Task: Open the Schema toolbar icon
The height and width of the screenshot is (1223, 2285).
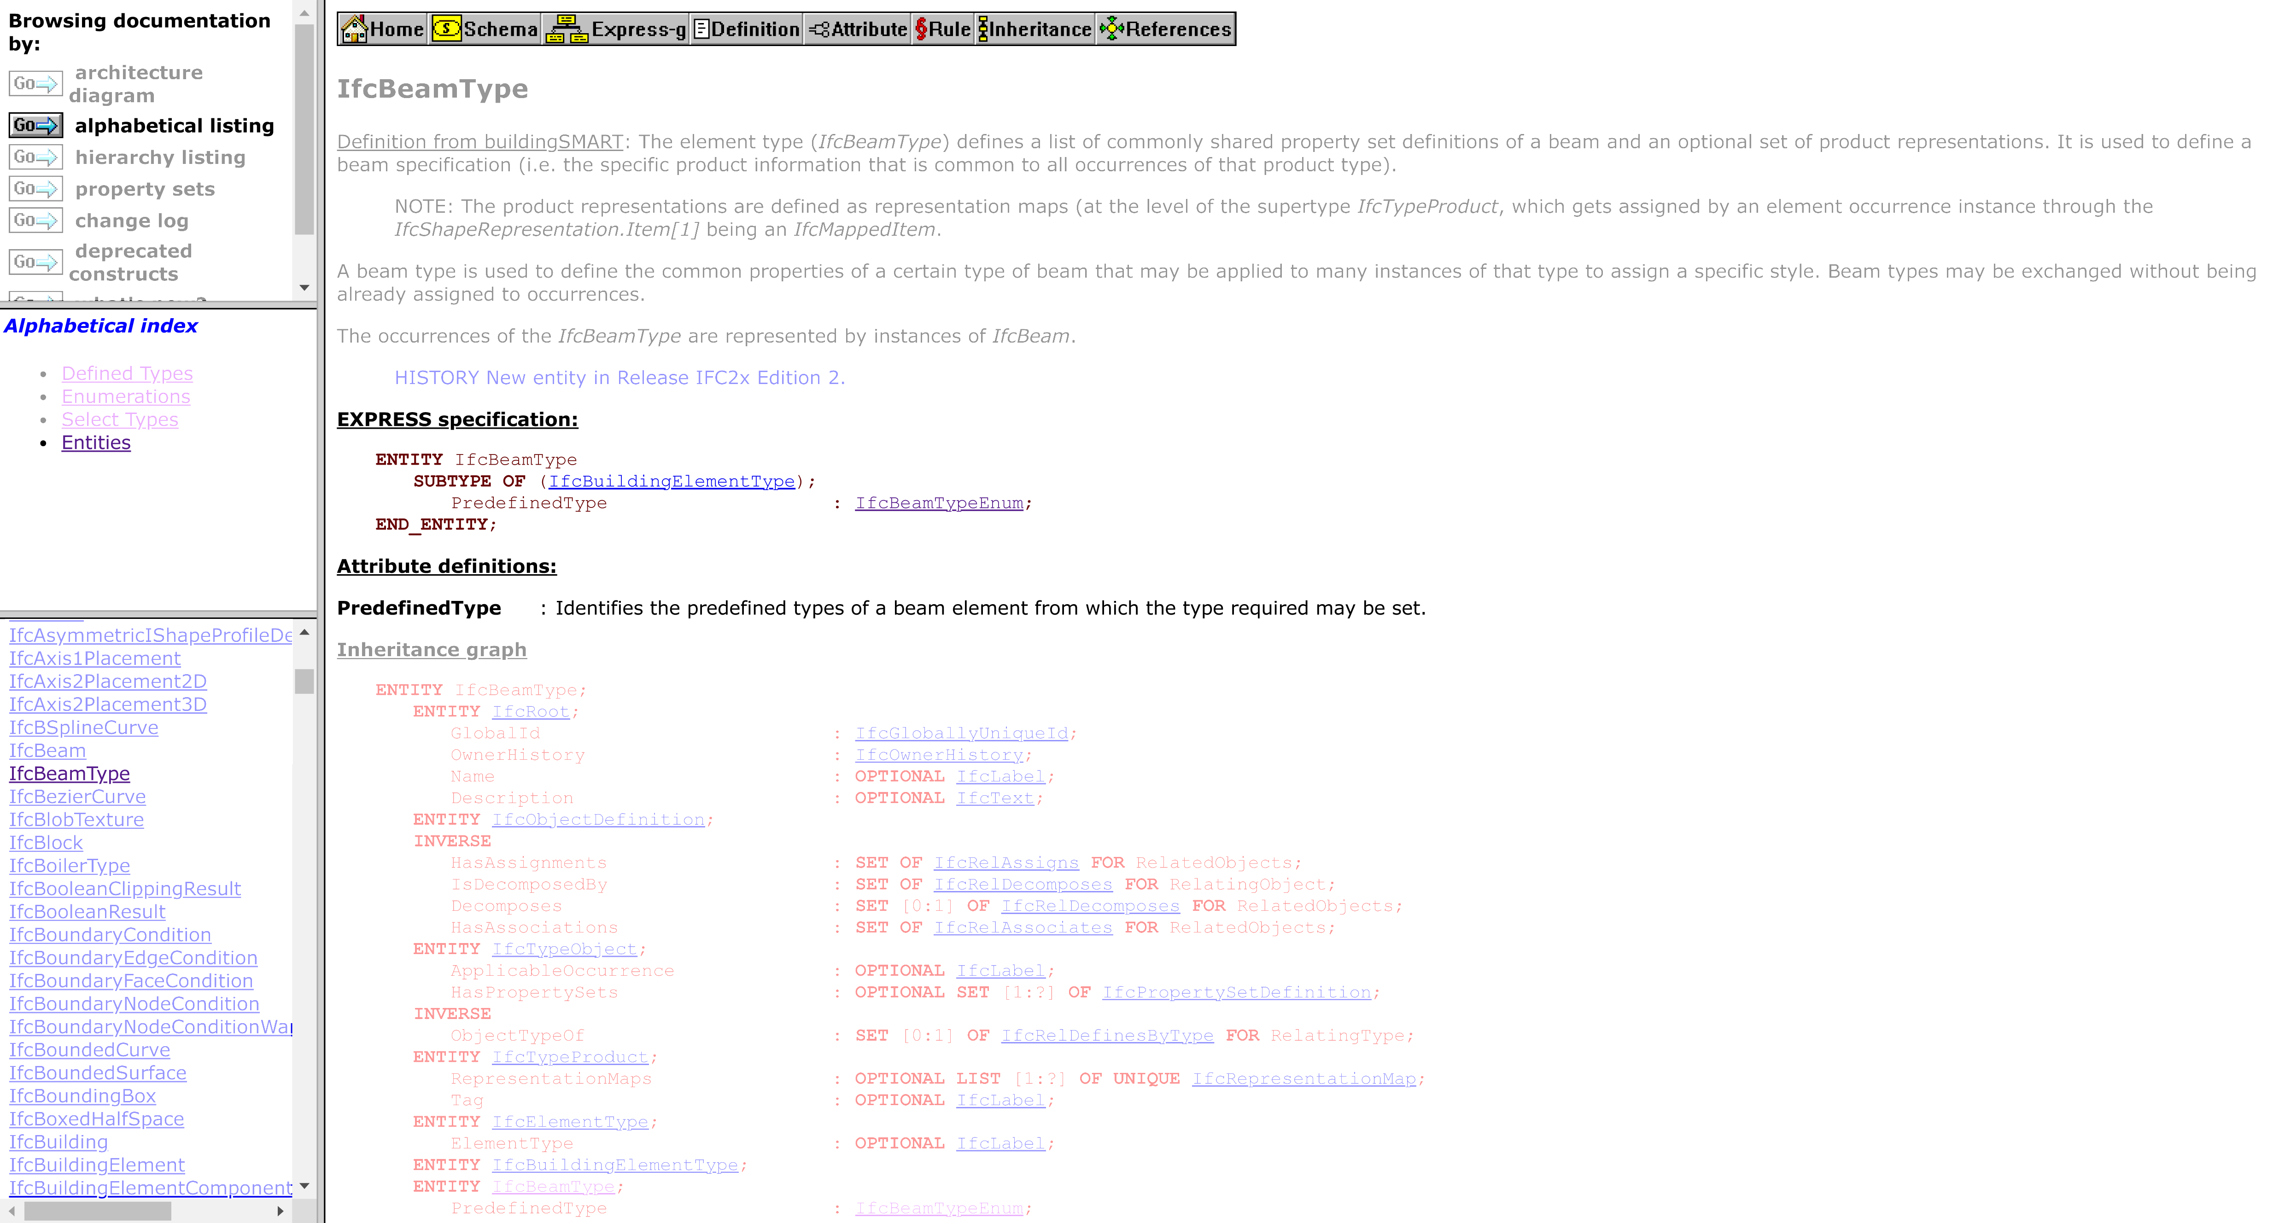Action: pyautogui.click(x=447, y=29)
